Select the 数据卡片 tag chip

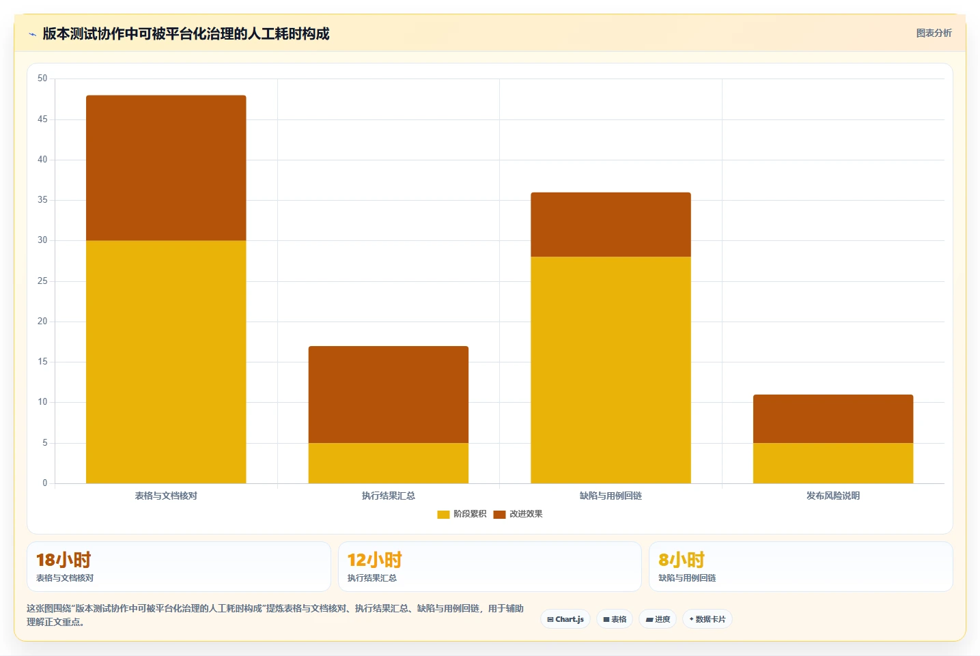pos(708,619)
